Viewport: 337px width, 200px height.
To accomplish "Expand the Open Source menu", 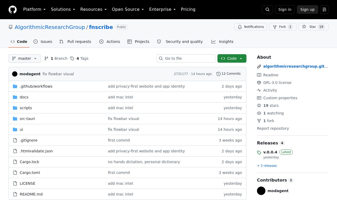I will [x=128, y=9].
